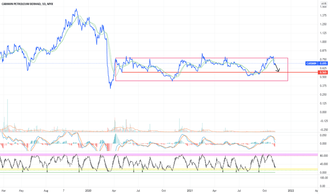
Task: Click the 0.050 MACD scale label
Action: (323, 135)
